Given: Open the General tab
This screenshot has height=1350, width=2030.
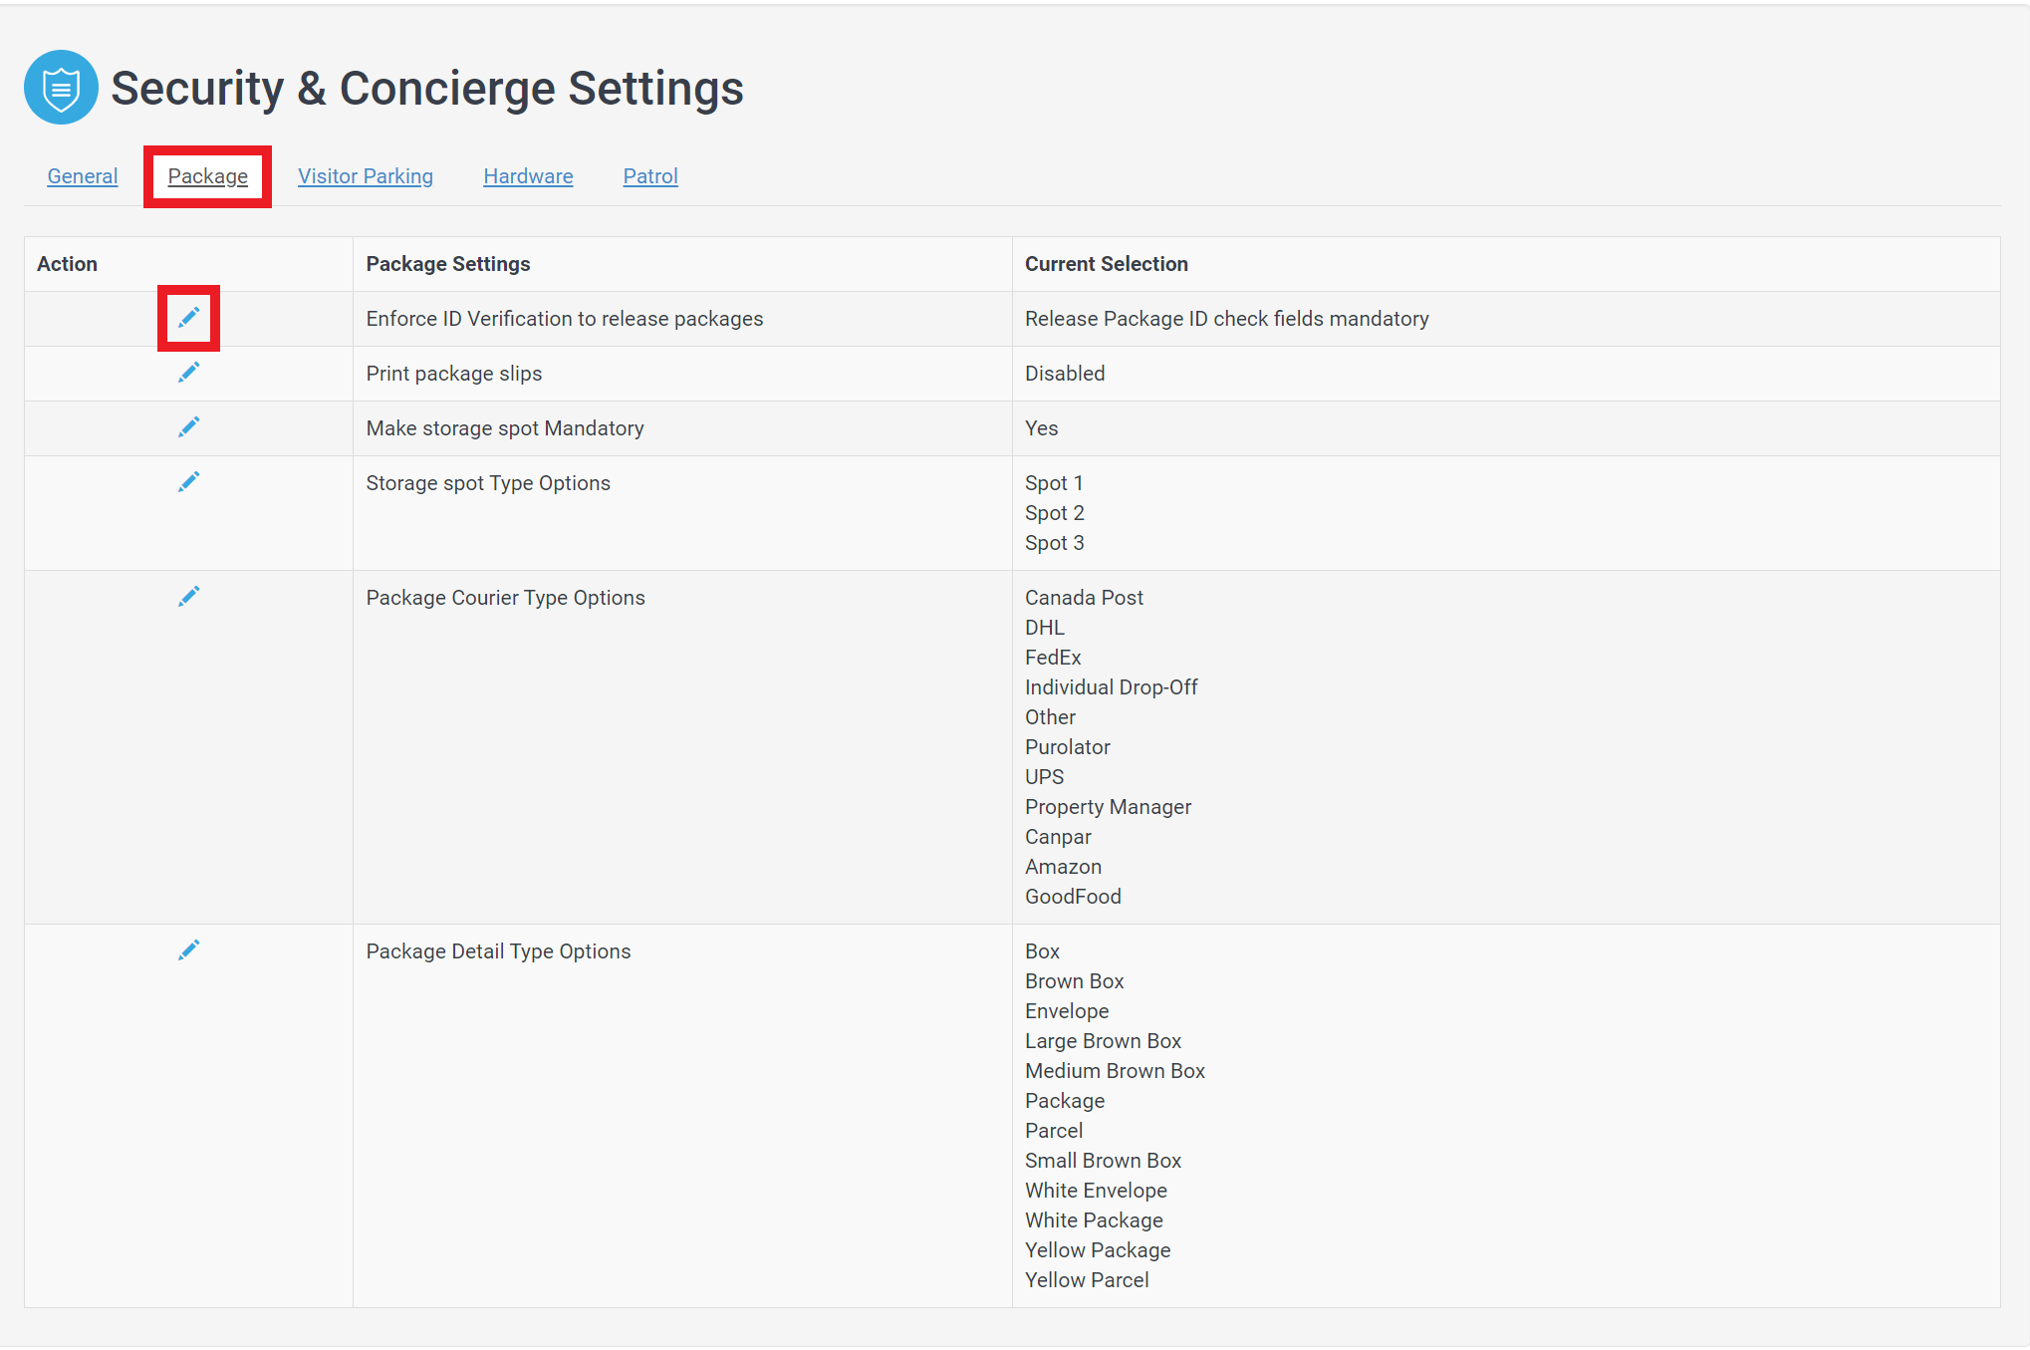Looking at the screenshot, I should point(83,176).
